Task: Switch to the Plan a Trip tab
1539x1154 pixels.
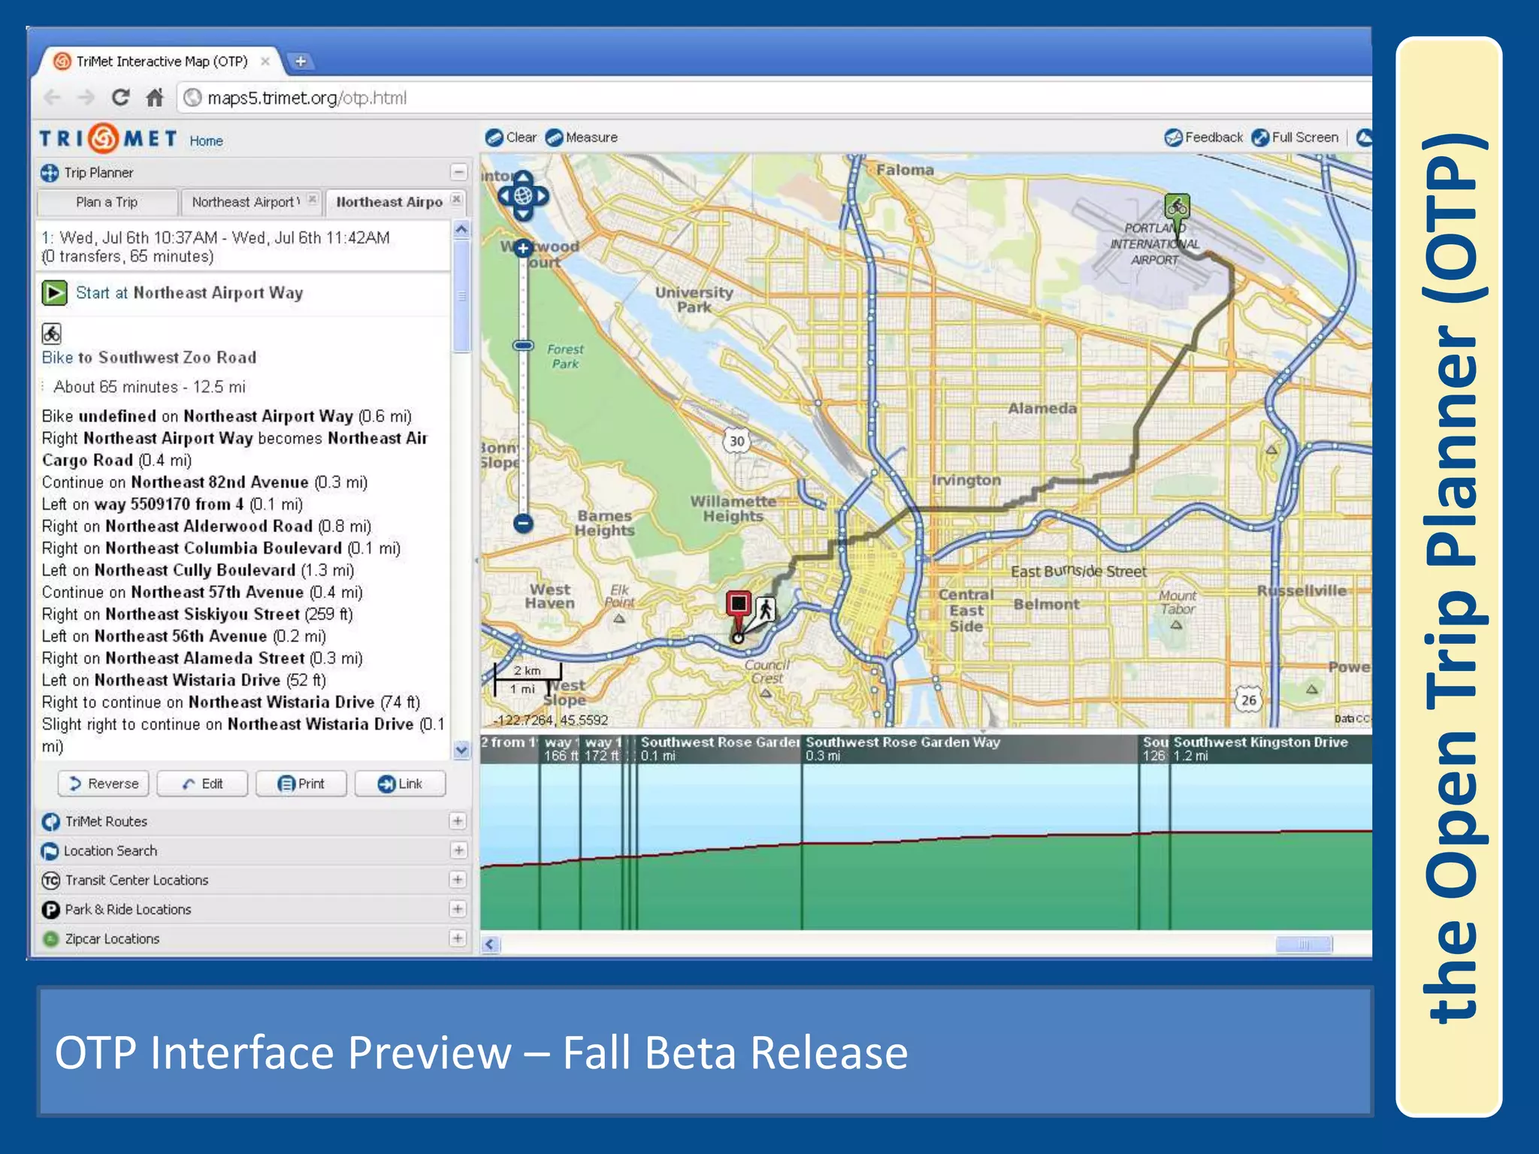Action: [107, 202]
